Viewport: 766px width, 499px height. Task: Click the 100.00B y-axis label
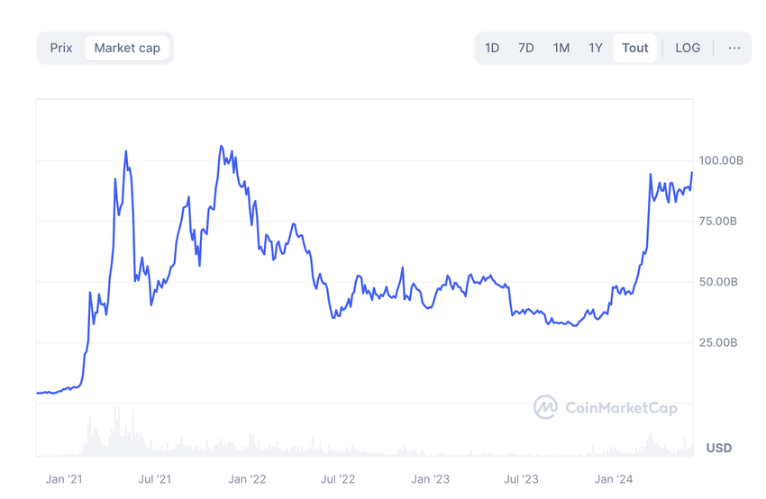click(721, 160)
